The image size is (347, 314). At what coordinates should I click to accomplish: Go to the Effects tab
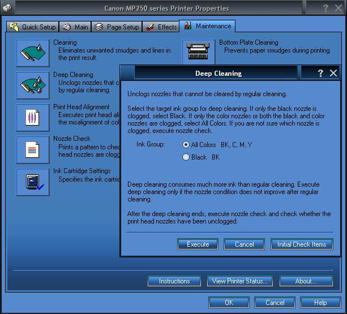pyautogui.click(x=161, y=27)
